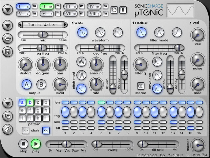Open a patch with folder icon

tap(8, 39)
